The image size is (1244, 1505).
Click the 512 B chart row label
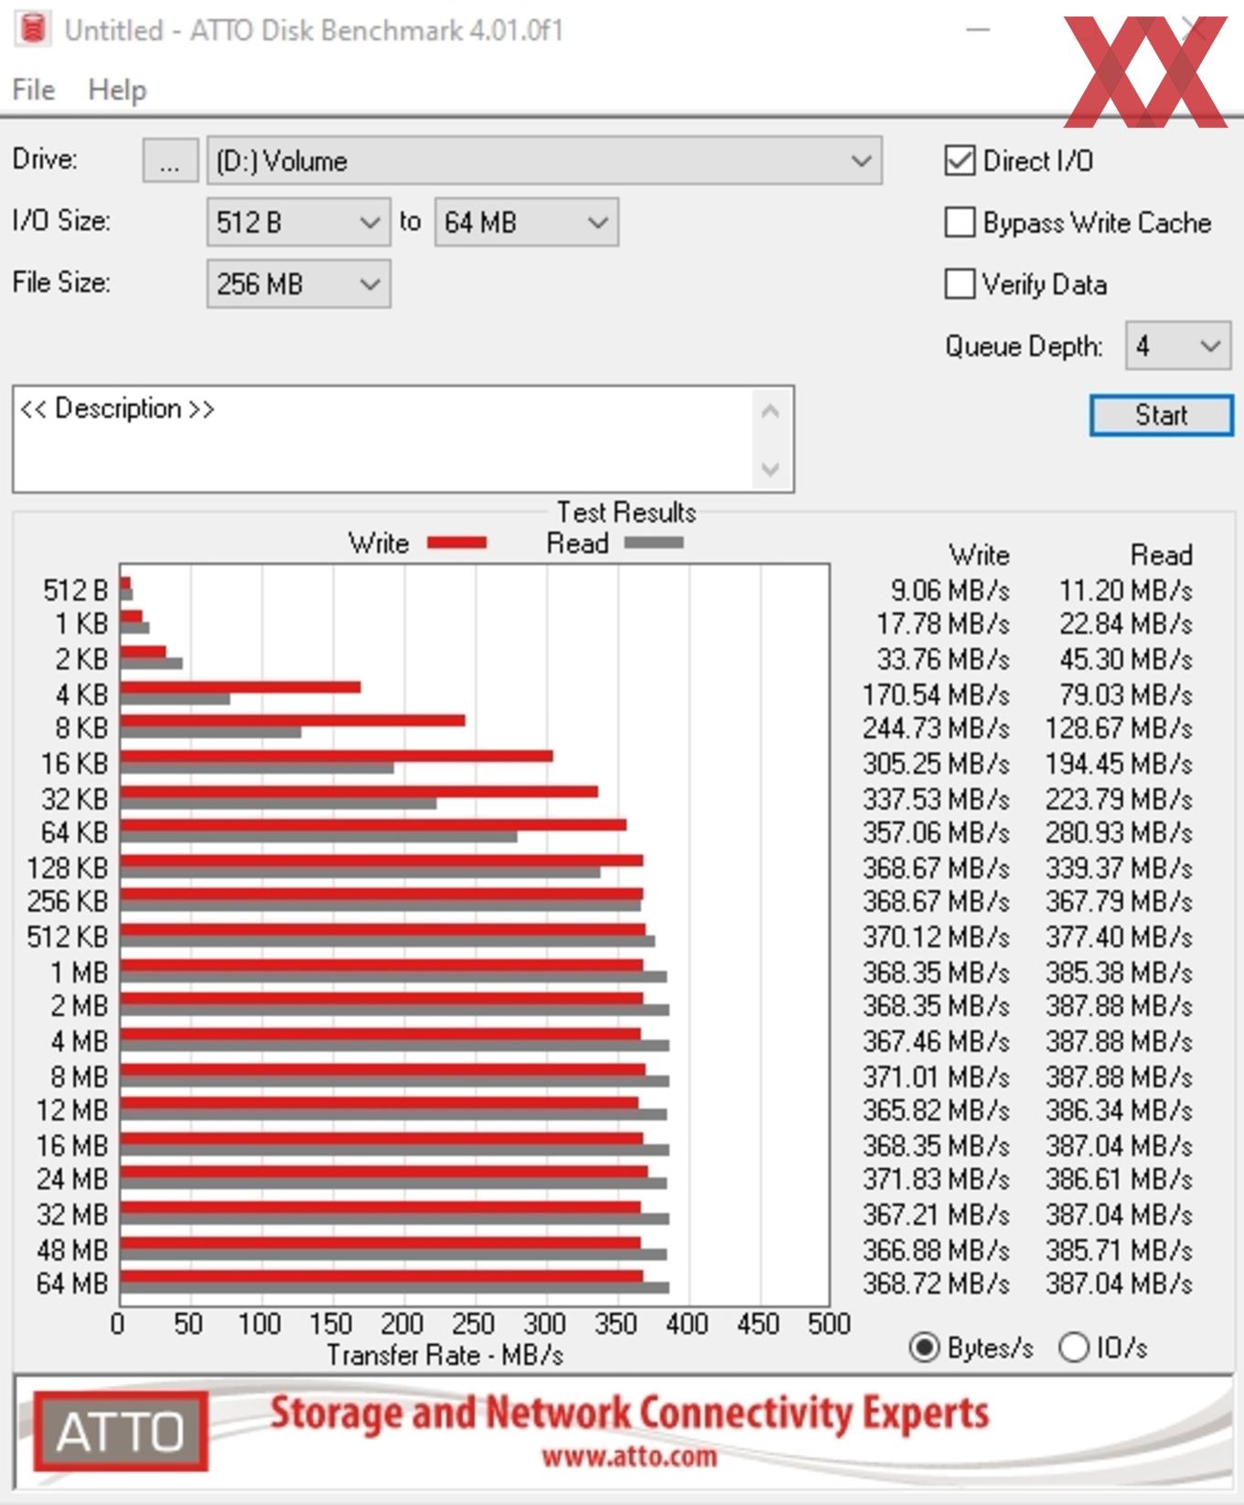(76, 590)
